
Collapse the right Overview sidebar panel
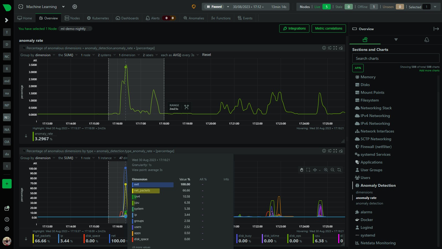point(436,29)
